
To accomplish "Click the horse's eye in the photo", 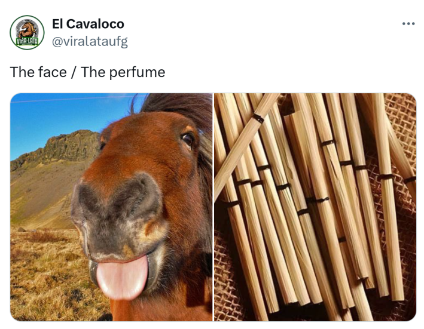I will (188, 140).
